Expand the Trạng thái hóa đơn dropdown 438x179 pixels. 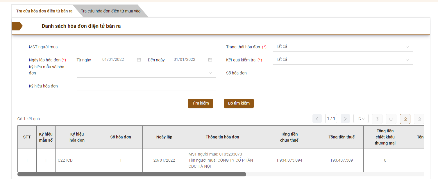(x=407, y=47)
